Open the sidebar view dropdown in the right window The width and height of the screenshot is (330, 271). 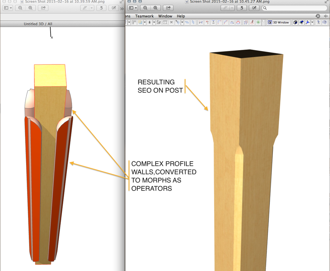[133, 8]
